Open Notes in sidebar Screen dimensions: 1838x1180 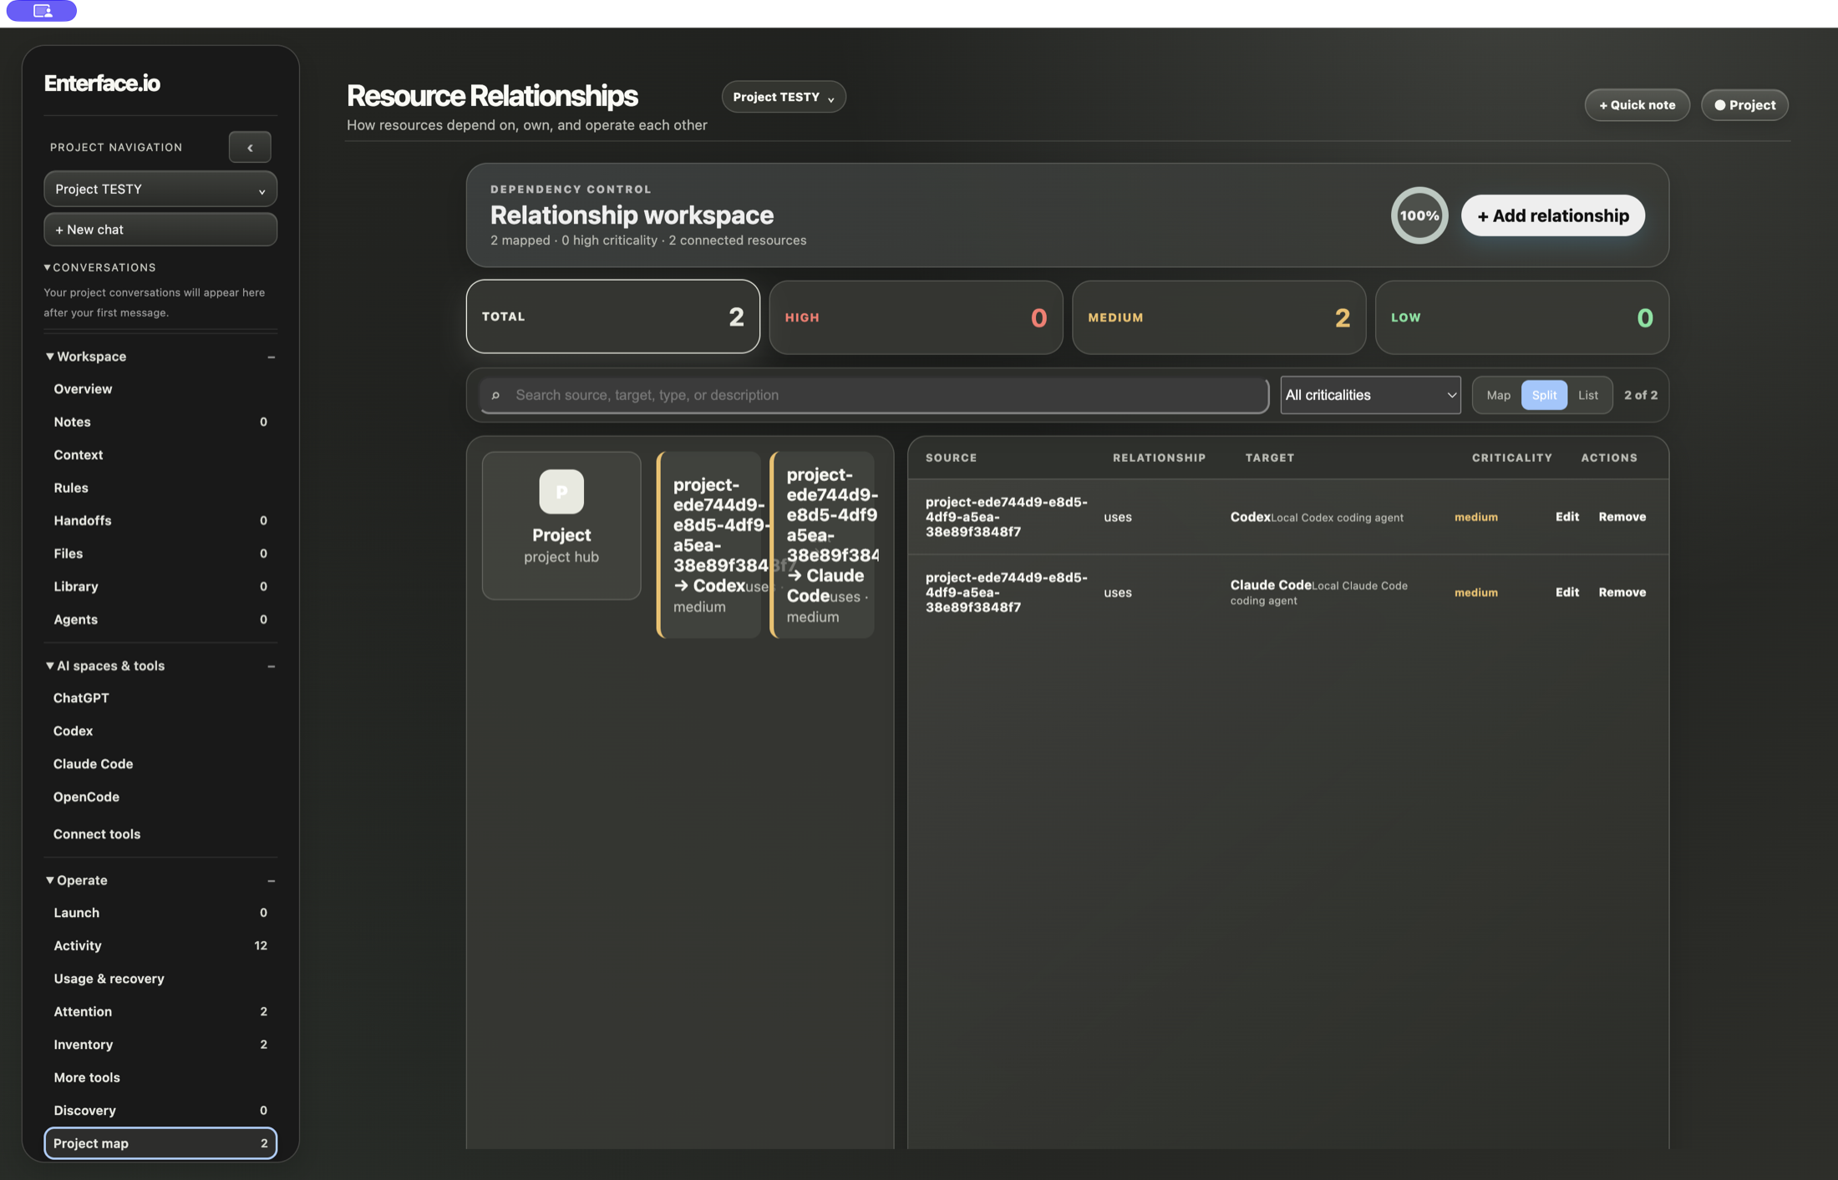(160, 422)
